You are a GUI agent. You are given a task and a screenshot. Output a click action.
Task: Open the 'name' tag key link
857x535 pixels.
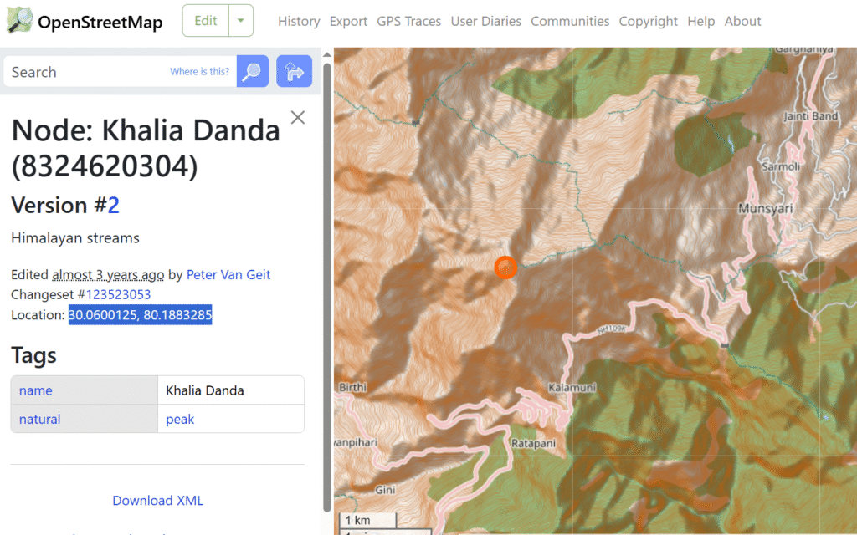point(35,390)
